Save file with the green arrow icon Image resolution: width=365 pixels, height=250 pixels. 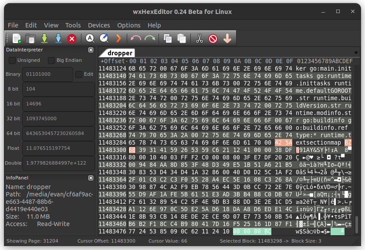(44, 38)
